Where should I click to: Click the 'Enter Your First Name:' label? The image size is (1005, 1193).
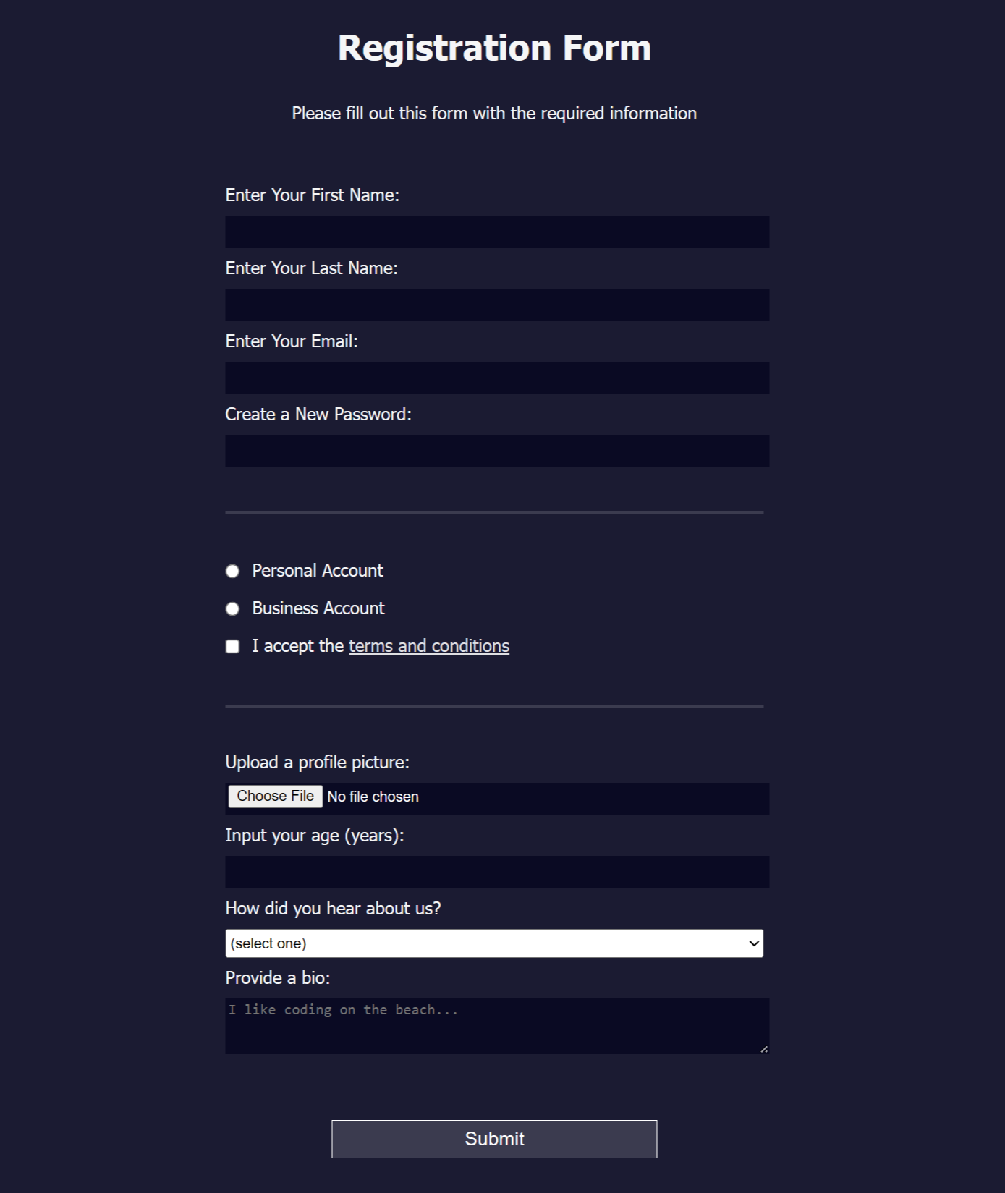pos(312,195)
